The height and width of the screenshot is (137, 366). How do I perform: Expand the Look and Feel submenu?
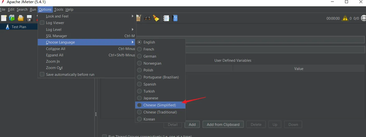coord(87,16)
